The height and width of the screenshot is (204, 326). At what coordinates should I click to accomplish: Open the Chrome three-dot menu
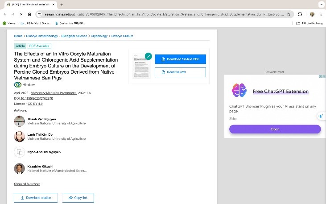pyautogui.click(x=321, y=14)
